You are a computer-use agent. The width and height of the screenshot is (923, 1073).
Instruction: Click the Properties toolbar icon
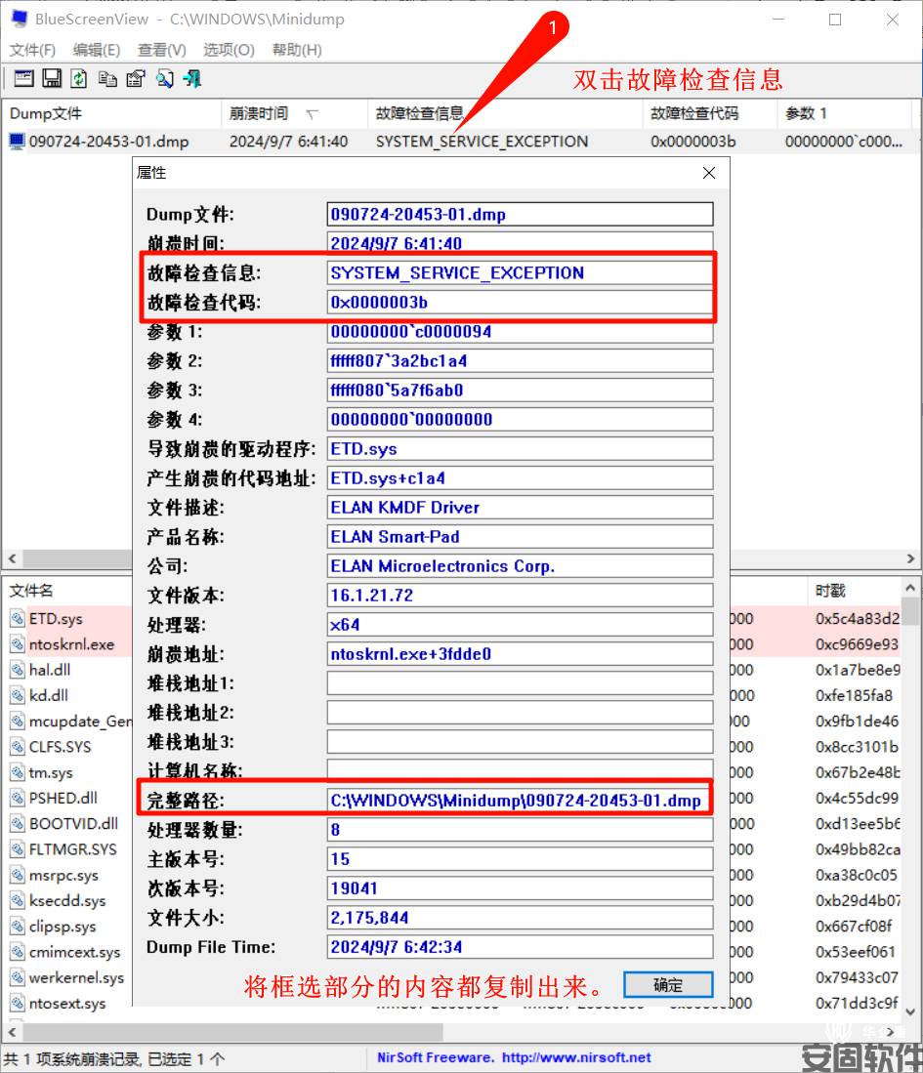coord(137,79)
